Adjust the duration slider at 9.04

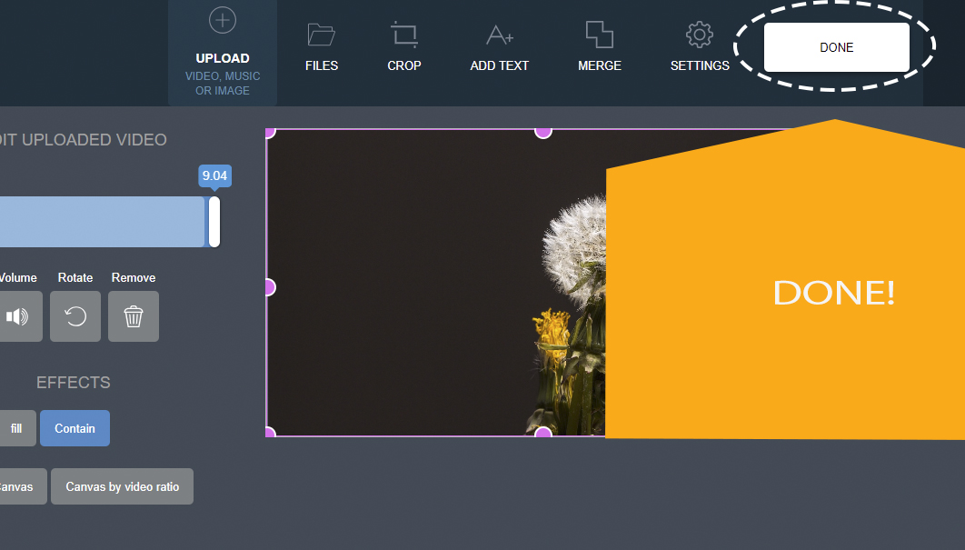214,222
